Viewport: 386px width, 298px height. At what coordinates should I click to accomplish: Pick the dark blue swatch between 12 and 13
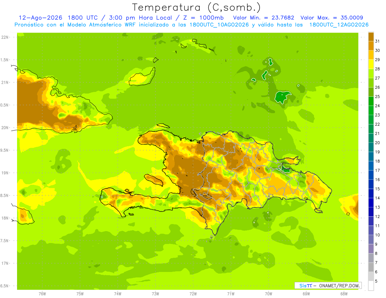(x=371, y=212)
